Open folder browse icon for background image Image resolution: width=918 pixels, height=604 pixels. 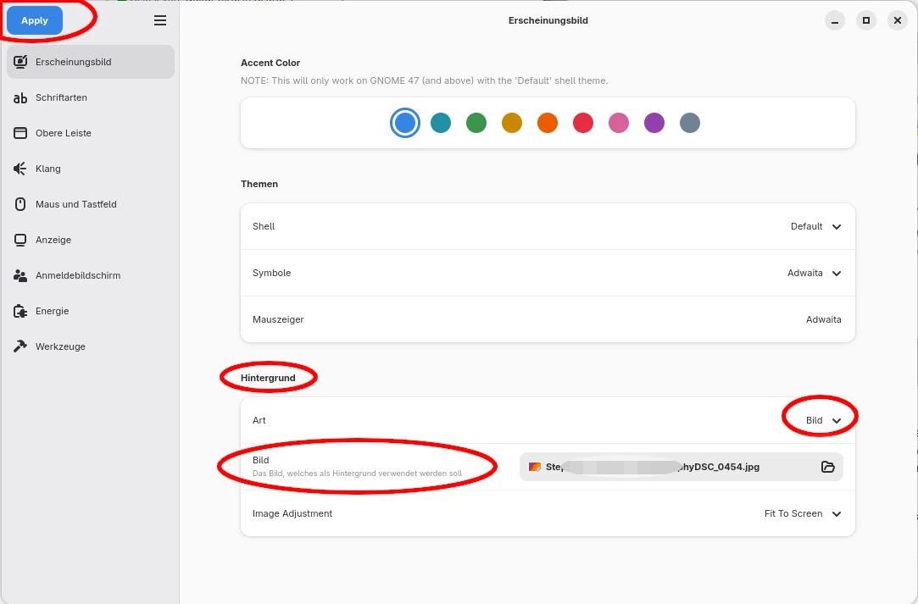point(828,467)
